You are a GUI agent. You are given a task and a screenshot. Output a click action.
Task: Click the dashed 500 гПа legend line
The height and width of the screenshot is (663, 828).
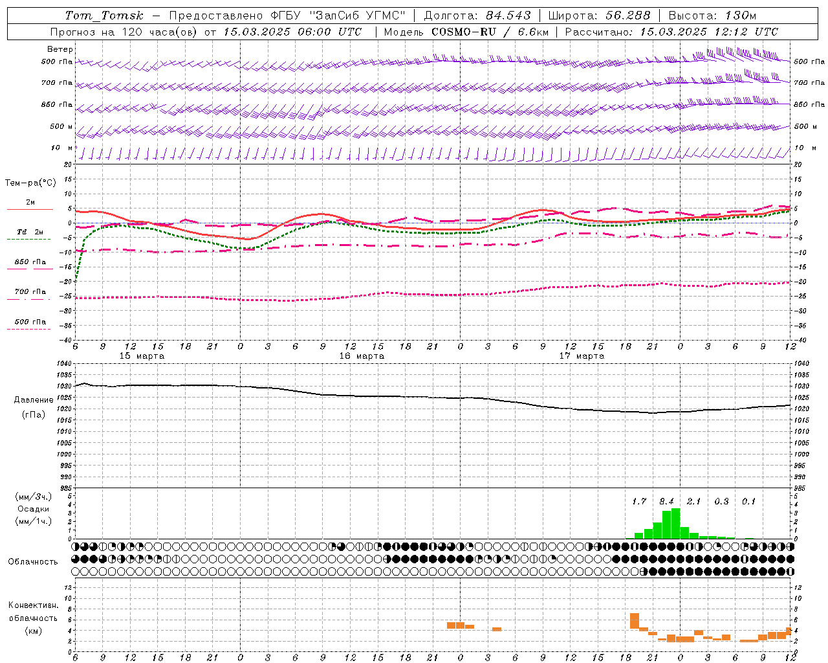pyautogui.click(x=28, y=329)
